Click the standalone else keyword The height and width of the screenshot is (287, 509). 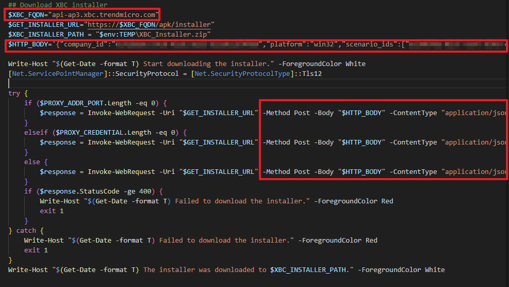pos(32,162)
